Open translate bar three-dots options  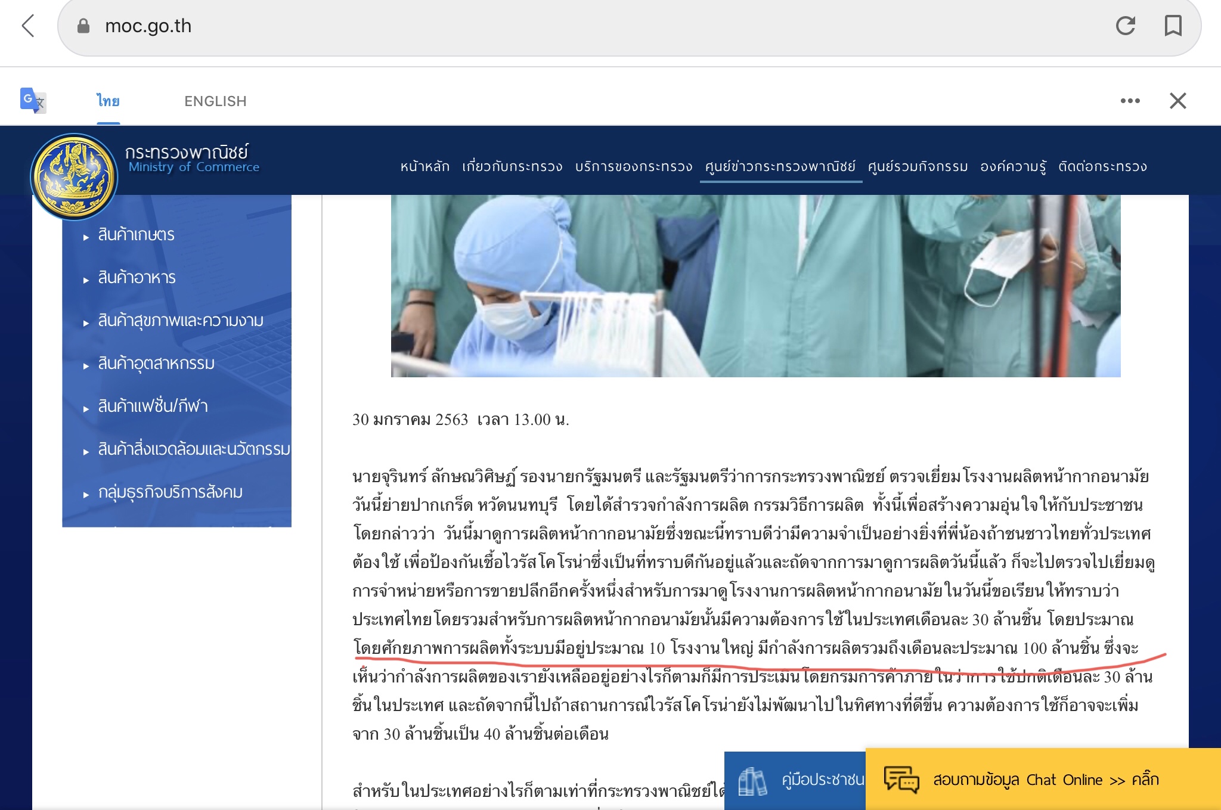click(x=1130, y=101)
